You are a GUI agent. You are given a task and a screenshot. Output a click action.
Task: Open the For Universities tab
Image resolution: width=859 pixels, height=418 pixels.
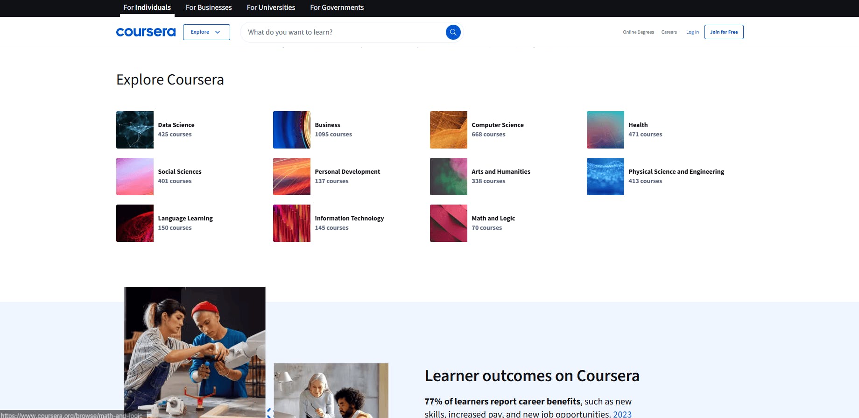(271, 7)
